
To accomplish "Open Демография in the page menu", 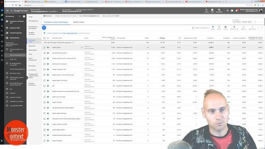I will coord(32,50).
